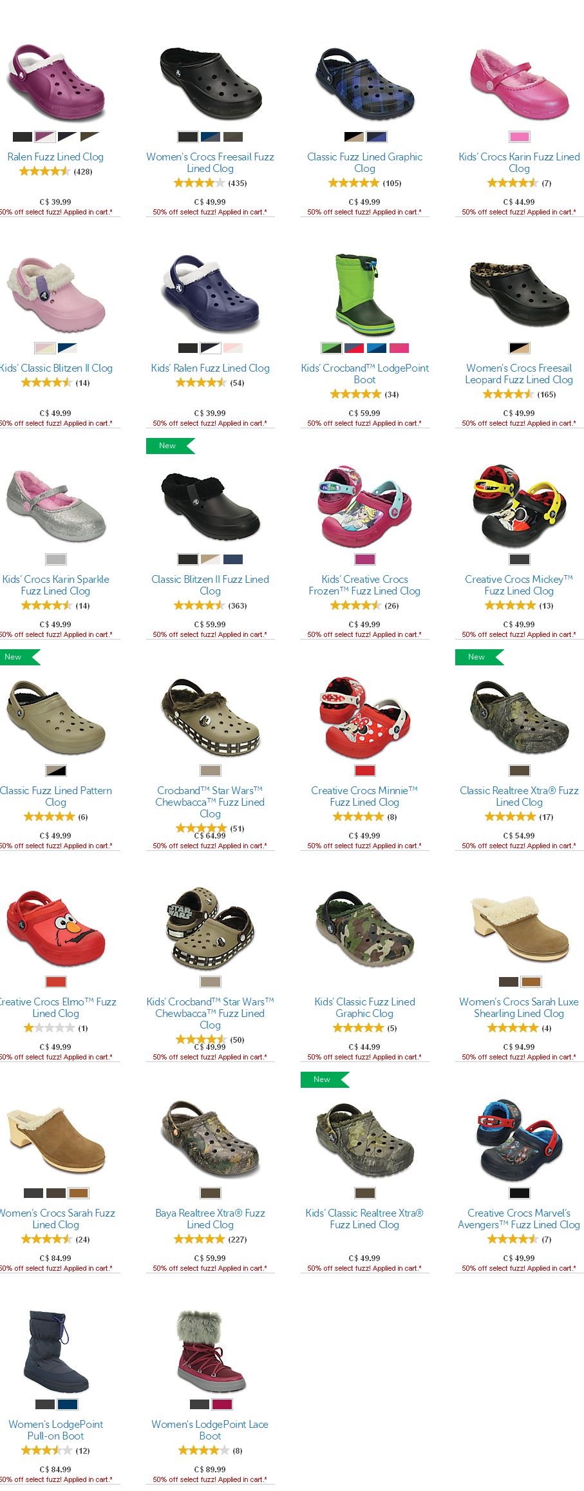Select the brown swatch for Women's Crocs Sarah Luxe Shearling Clog
This screenshot has width=584, height=1491.
pos(531,982)
